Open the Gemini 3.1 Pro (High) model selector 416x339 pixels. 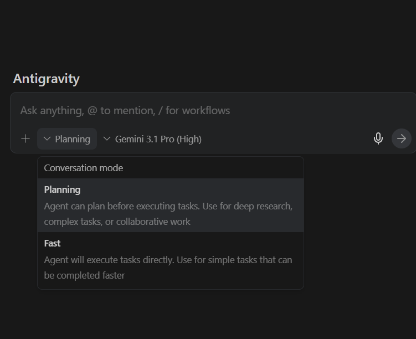(x=153, y=139)
